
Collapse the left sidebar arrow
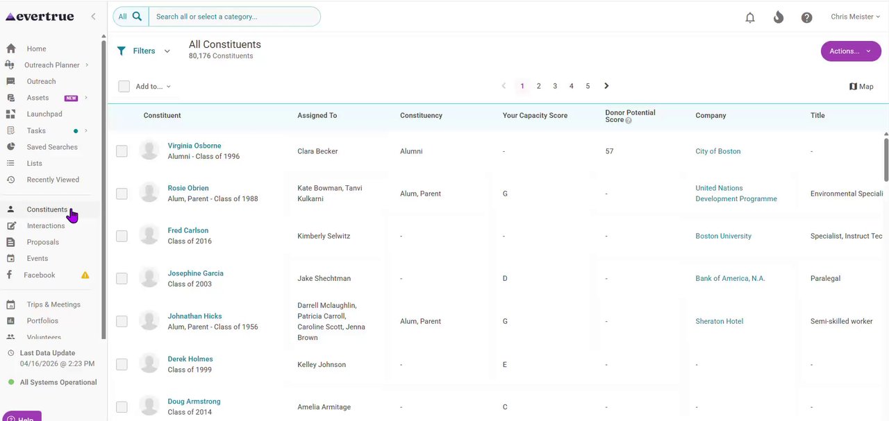click(93, 17)
